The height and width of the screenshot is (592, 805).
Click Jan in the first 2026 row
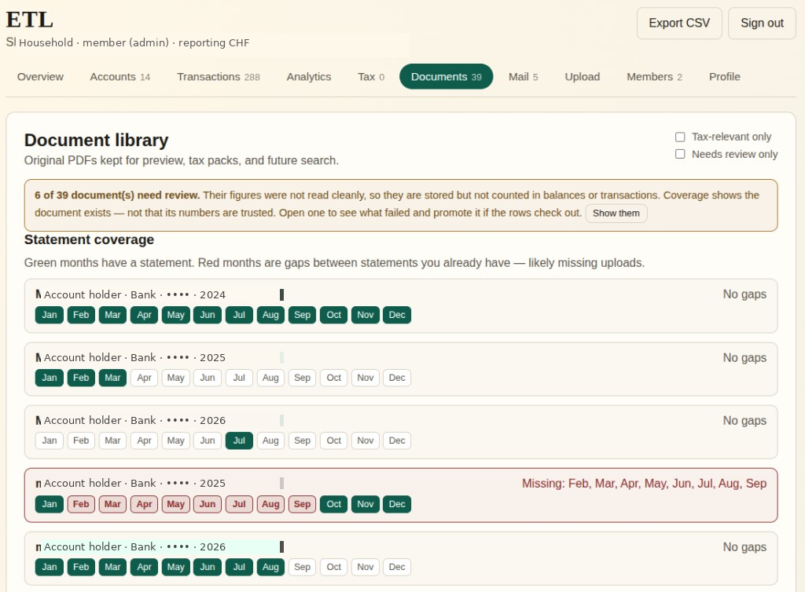(x=50, y=440)
